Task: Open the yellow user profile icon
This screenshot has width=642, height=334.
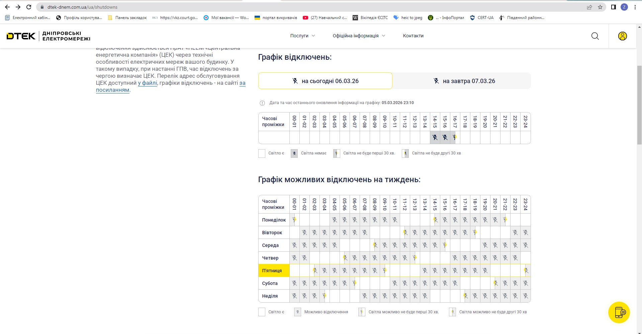Action: 622,36
